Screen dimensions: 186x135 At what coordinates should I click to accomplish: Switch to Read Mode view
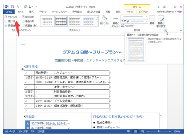128,131
